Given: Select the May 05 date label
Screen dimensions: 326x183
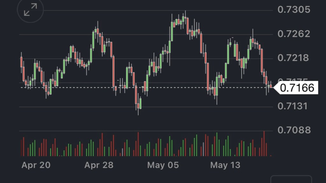Looking at the screenshot, I should point(163,165).
